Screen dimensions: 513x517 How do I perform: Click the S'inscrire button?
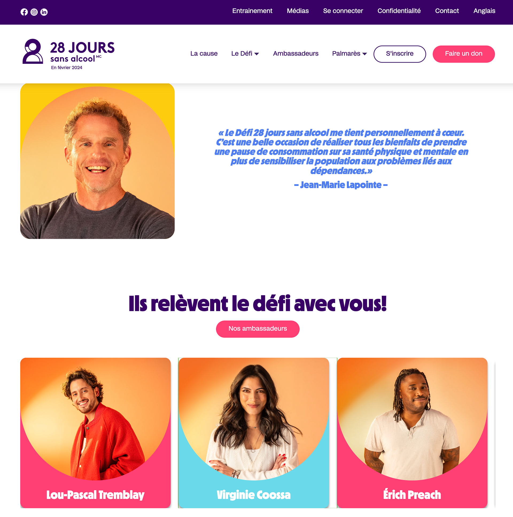point(399,54)
